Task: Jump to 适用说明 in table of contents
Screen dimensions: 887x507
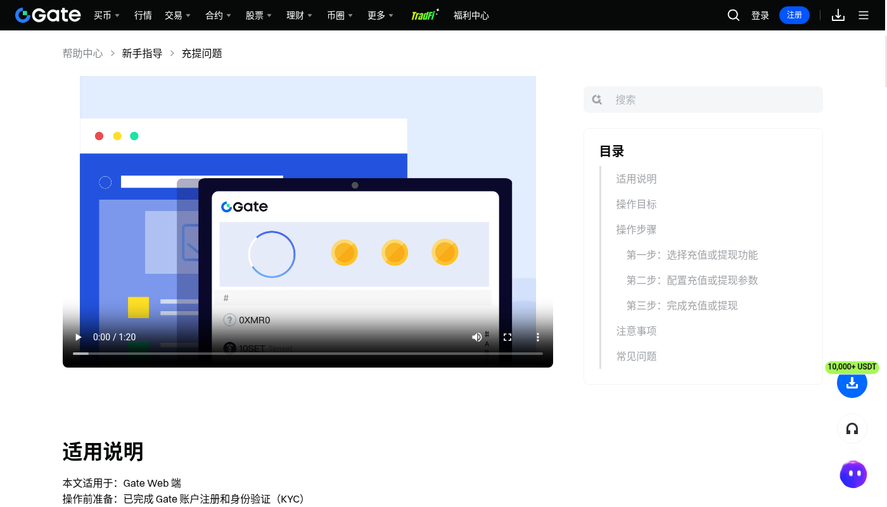Action: click(x=636, y=179)
